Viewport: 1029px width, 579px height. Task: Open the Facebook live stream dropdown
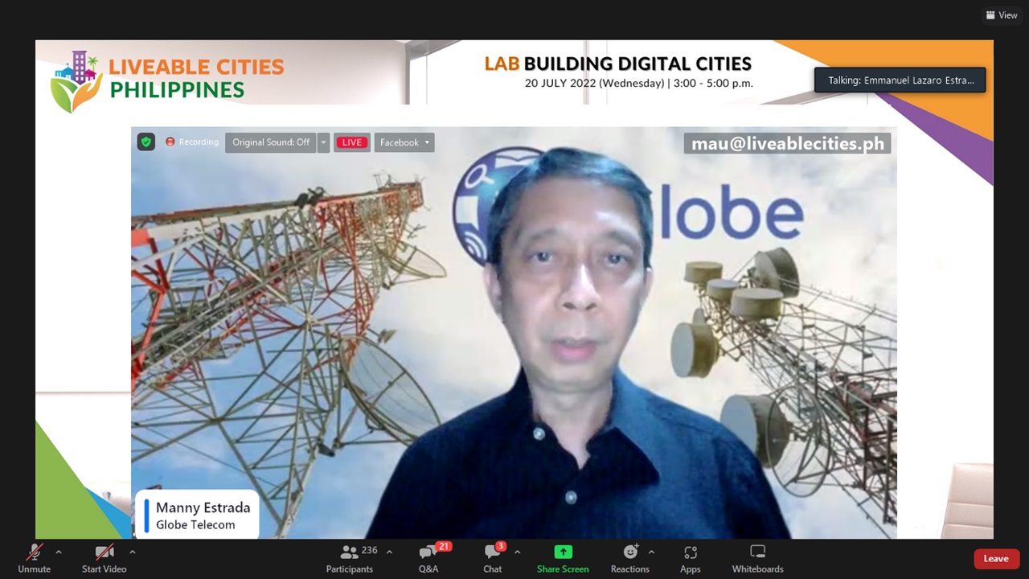click(x=404, y=142)
